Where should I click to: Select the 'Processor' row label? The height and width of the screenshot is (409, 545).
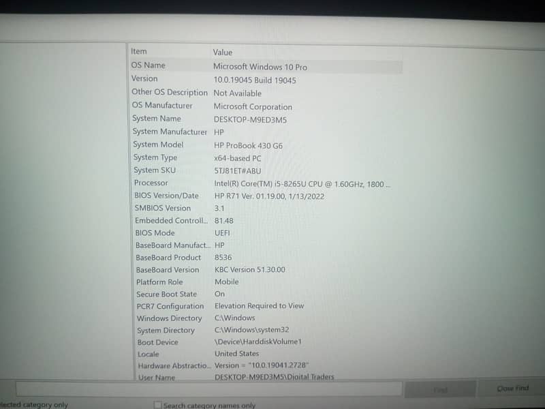click(x=151, y=183)
